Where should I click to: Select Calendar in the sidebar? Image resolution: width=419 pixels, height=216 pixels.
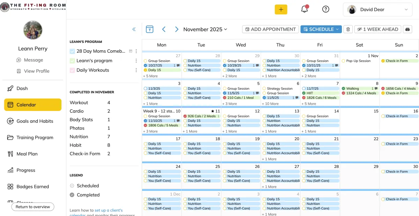click(33, 105)
